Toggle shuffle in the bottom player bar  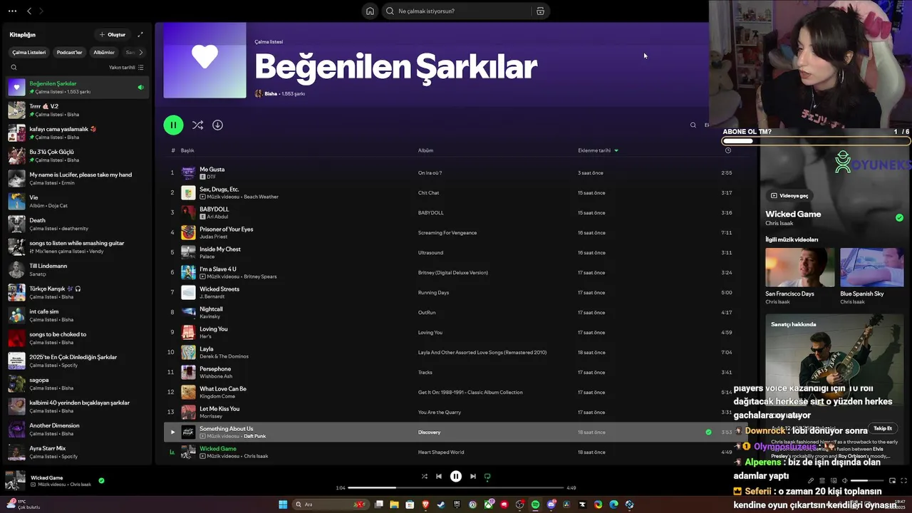coord(424,476)
